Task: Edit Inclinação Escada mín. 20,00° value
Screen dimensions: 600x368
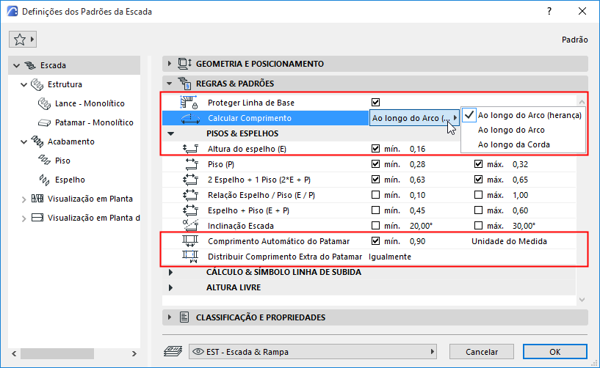Action: (x=421, y=226)
